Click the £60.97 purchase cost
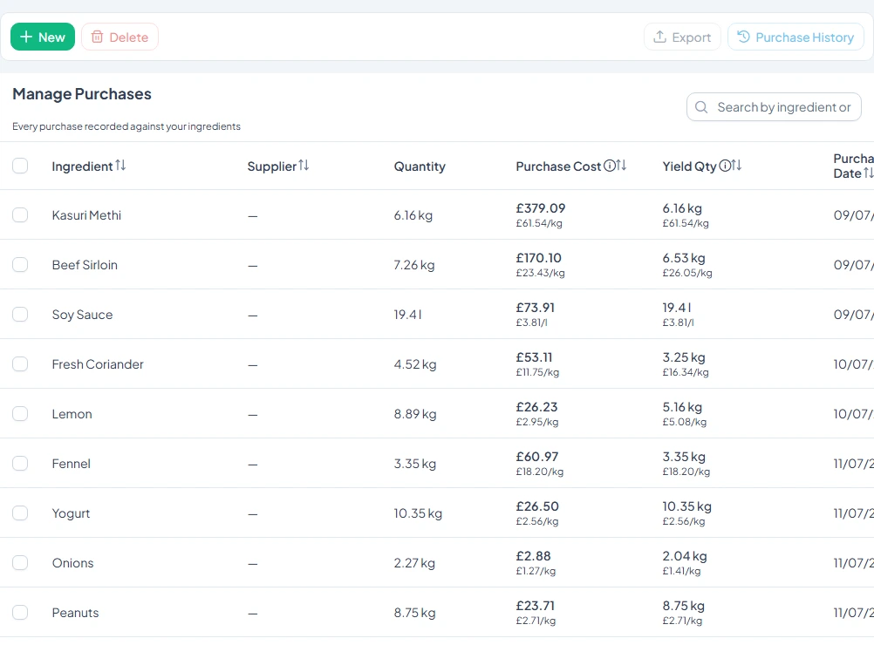The height and width of the screenshot is (645, 874). [537, 456]
